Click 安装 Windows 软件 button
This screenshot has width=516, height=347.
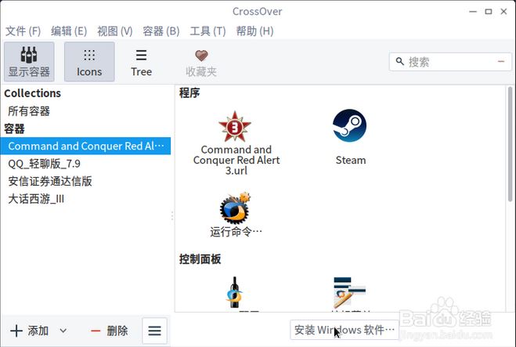point(345,330)
